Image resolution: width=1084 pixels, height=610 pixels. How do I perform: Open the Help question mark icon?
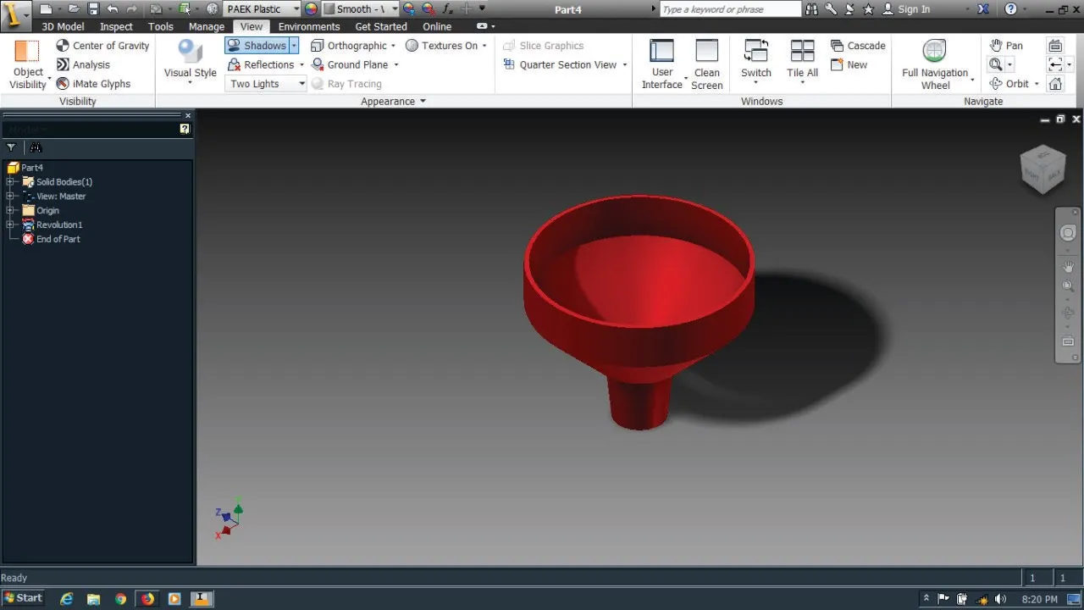pyautogui.click(x=1010, y=9)
